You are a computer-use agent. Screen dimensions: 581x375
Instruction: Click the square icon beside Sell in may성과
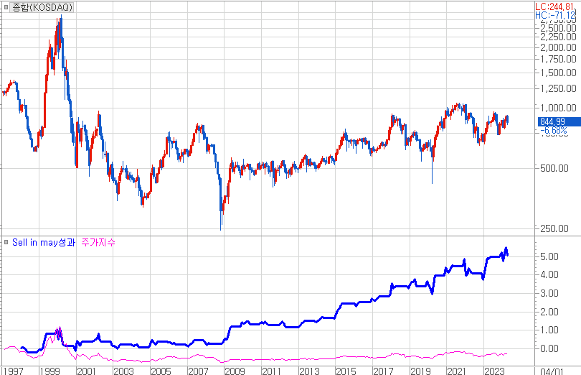[x=7, y=242]
